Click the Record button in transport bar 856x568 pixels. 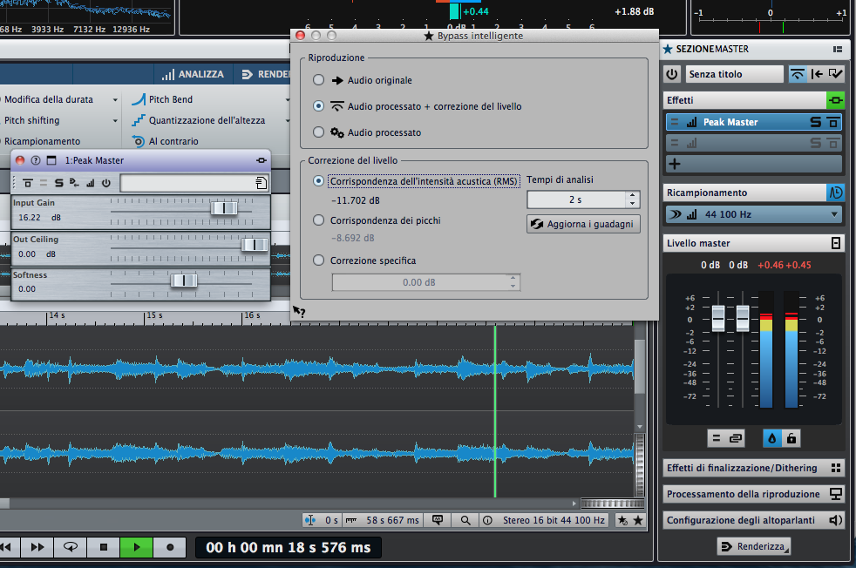(170, 547)
